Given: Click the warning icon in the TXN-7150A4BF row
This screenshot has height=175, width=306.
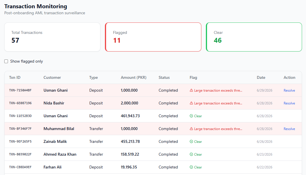Looking at the screenshot, I should (191, 90).
